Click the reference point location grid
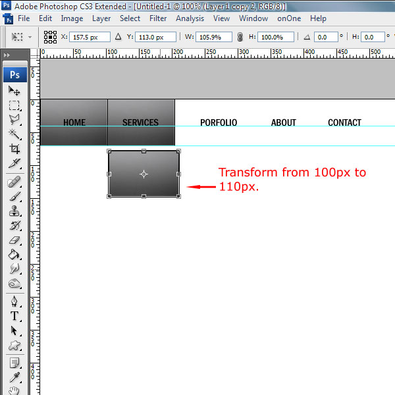Screen dimensions: 395x395 [x=50, y=38]
